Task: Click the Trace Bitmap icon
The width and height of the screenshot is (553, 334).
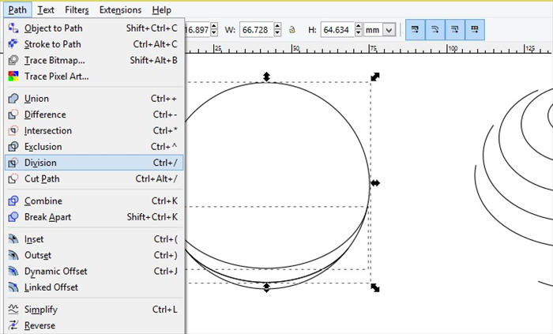Action: click(13, 60)
